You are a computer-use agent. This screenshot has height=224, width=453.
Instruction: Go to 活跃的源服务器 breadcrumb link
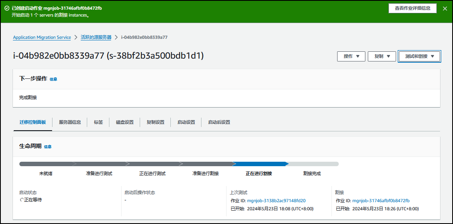(x=96, y=37)
